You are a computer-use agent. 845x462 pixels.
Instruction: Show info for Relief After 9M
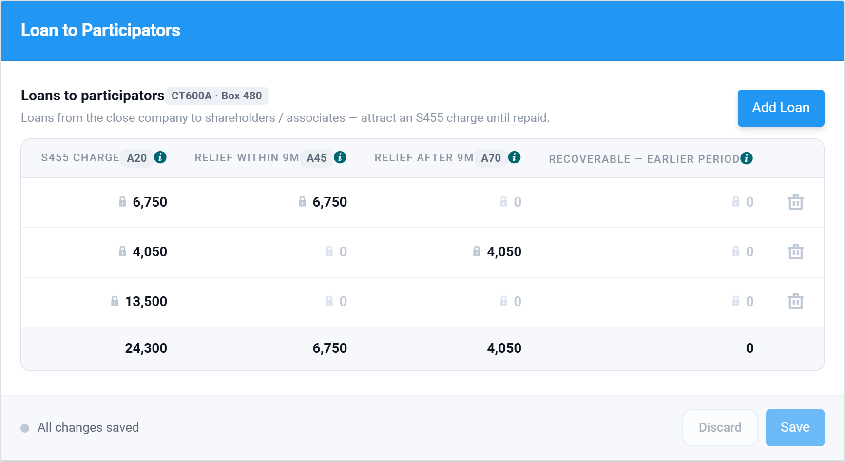pos(515,157)
